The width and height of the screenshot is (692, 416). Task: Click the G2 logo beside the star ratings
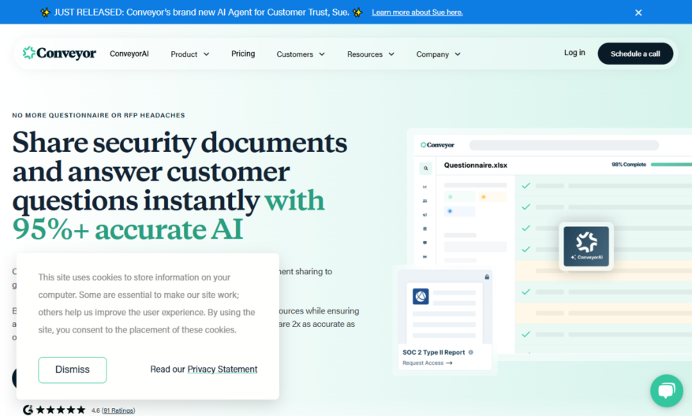[x=28, y=410]
